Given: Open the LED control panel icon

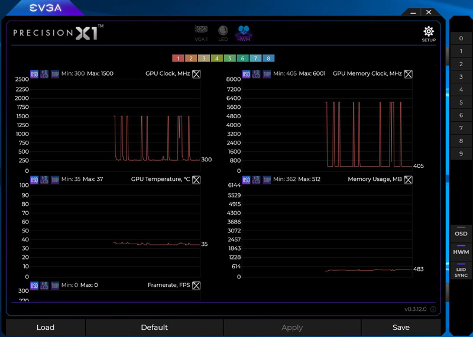Looking at the screenshot, I should tap(223, 33).
